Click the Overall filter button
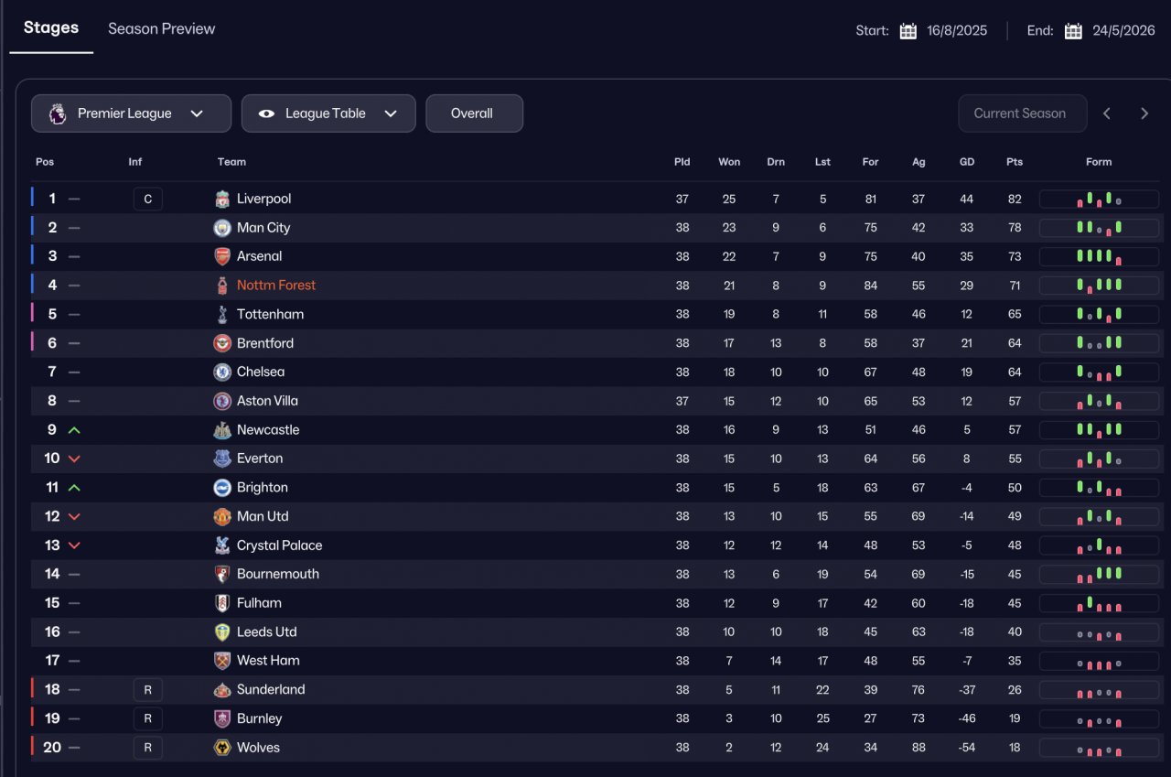Viewport: 1171px width, 777px height. coord(474,113)
